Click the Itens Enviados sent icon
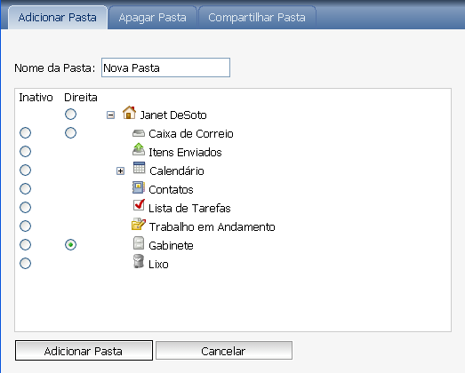The image size is (465, 373). [x=139, y=149]
